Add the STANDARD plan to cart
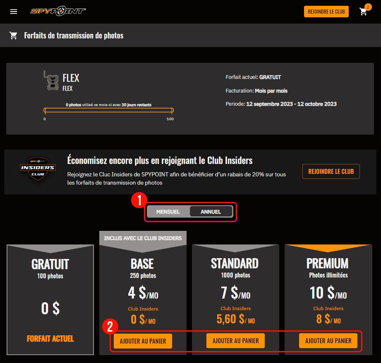 click(235, 341)
